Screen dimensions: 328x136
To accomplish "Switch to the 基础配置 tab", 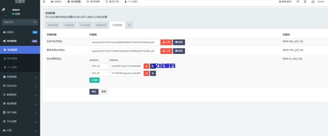I will pos(53,25).
